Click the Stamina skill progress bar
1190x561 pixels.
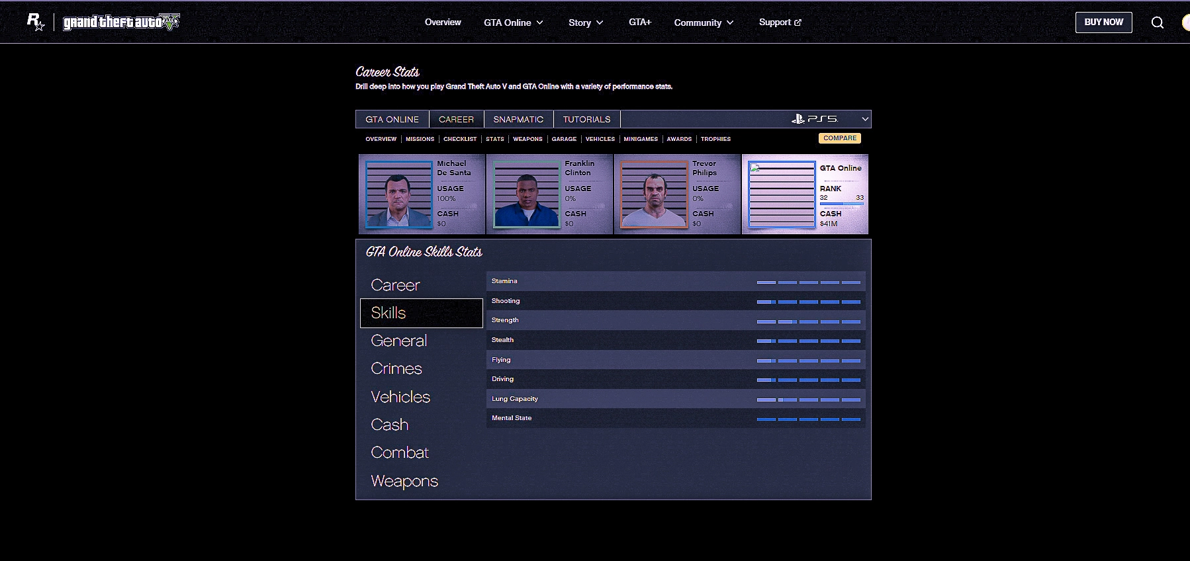point(808,282)
